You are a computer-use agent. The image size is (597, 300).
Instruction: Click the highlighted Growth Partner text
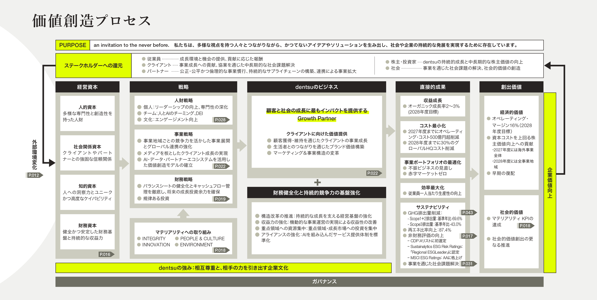coord(317,119)
